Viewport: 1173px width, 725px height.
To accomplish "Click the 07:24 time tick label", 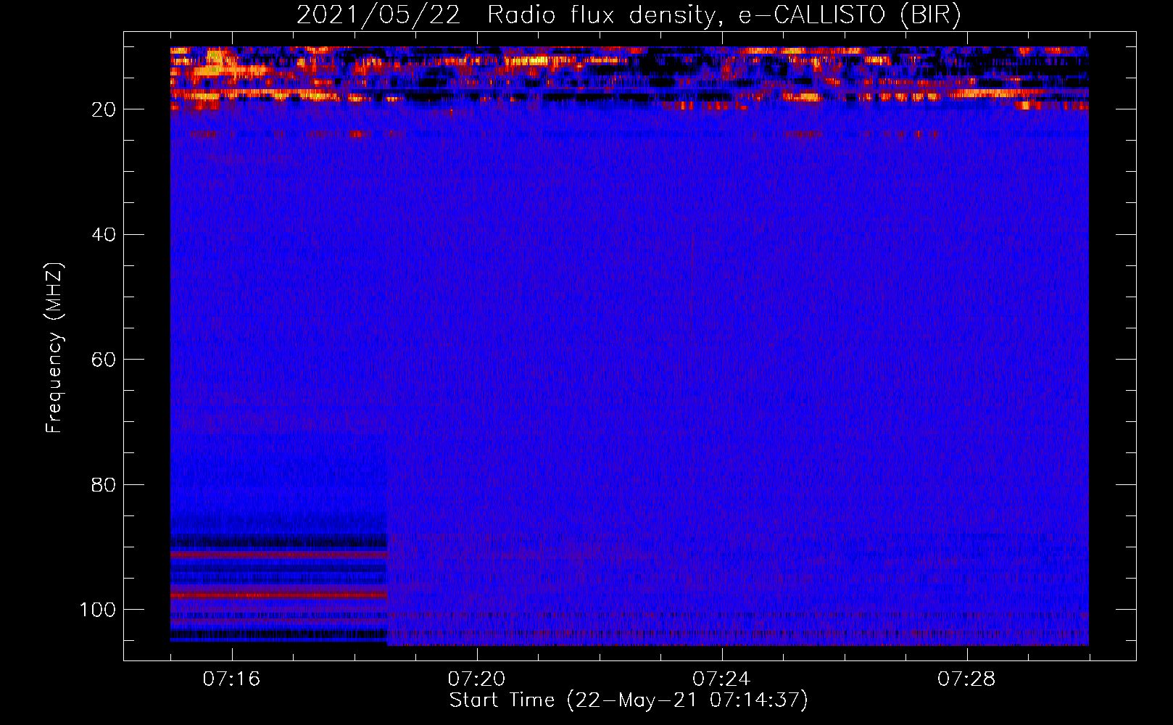I will tap(721, 679).
